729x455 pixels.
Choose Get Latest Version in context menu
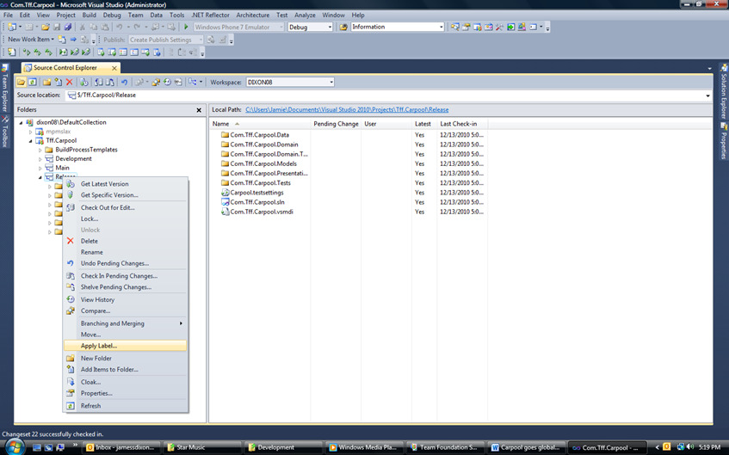(126, 183)
